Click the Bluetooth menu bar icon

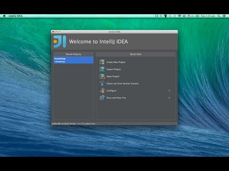pyautogui.click(x=175, y=16)
